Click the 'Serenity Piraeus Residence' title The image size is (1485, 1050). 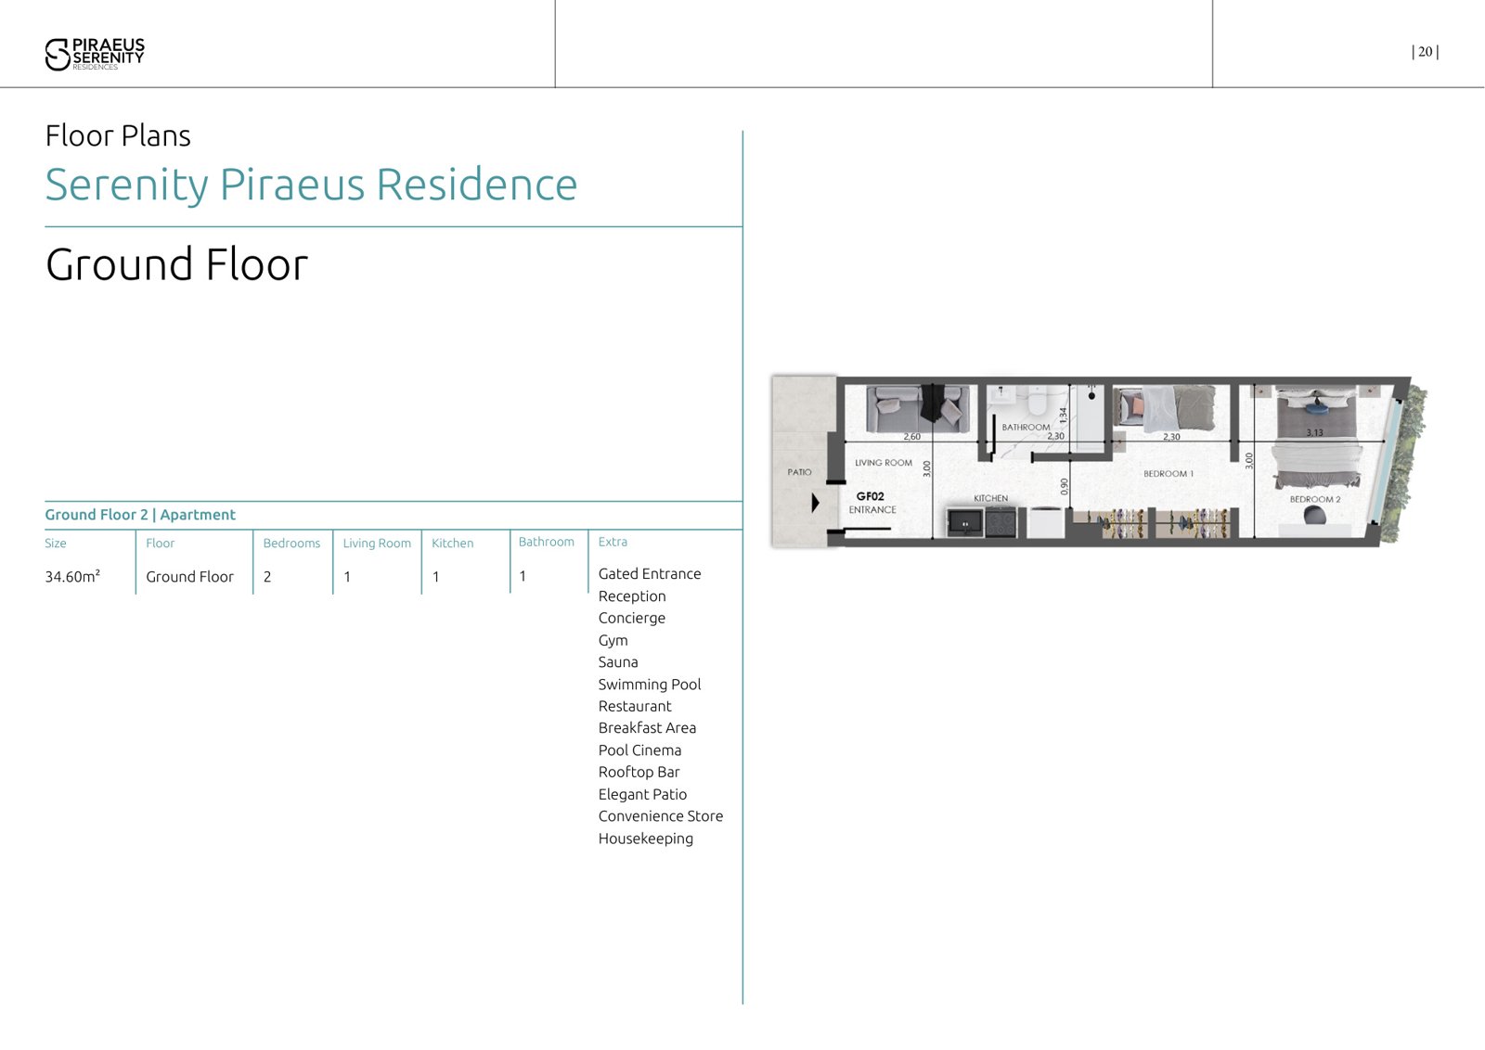[311, 185]
